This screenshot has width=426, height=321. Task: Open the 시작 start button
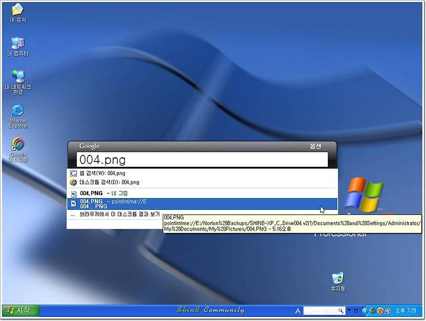(x=21, y=310)
